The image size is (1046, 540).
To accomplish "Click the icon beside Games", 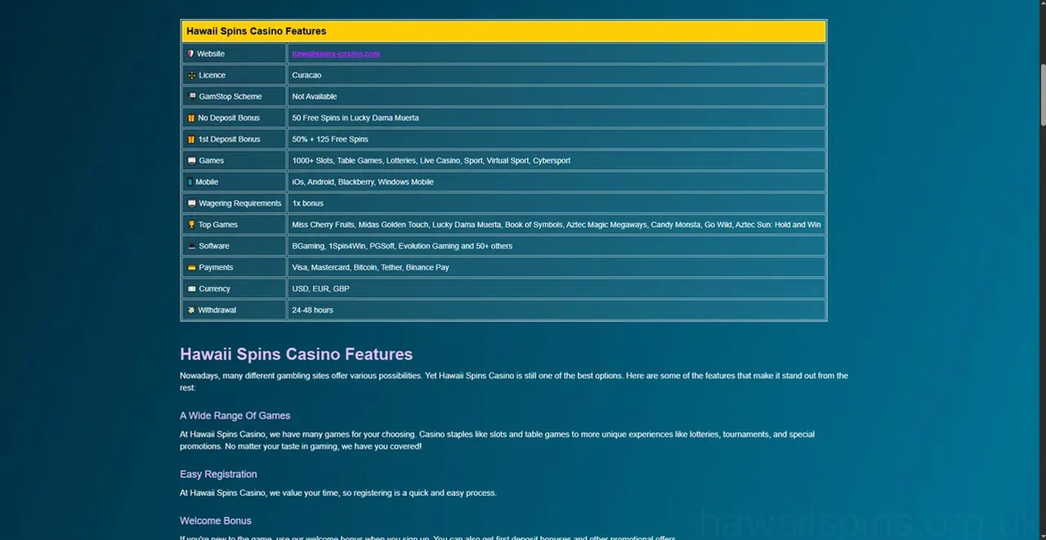I will pos(191,161).
